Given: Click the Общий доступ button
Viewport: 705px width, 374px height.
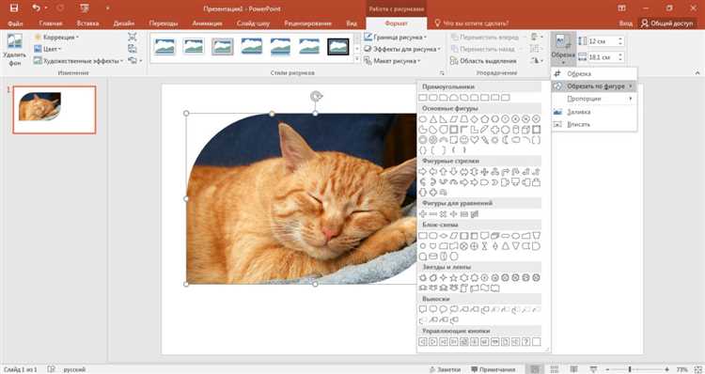Looking at the screenshot, I should pos(667,23).
